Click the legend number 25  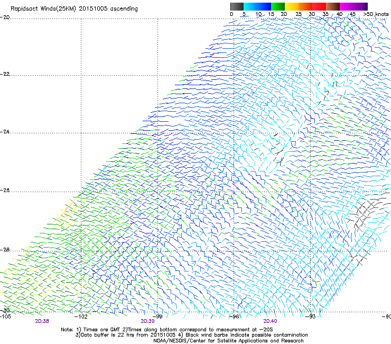(x=298, y=14)
